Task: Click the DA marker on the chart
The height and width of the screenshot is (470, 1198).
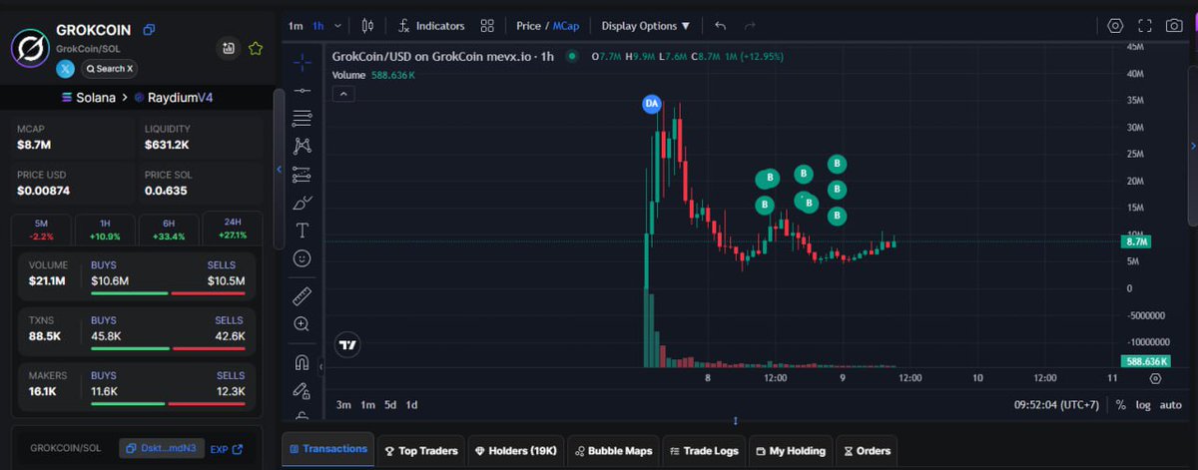Action: point(652,103)
